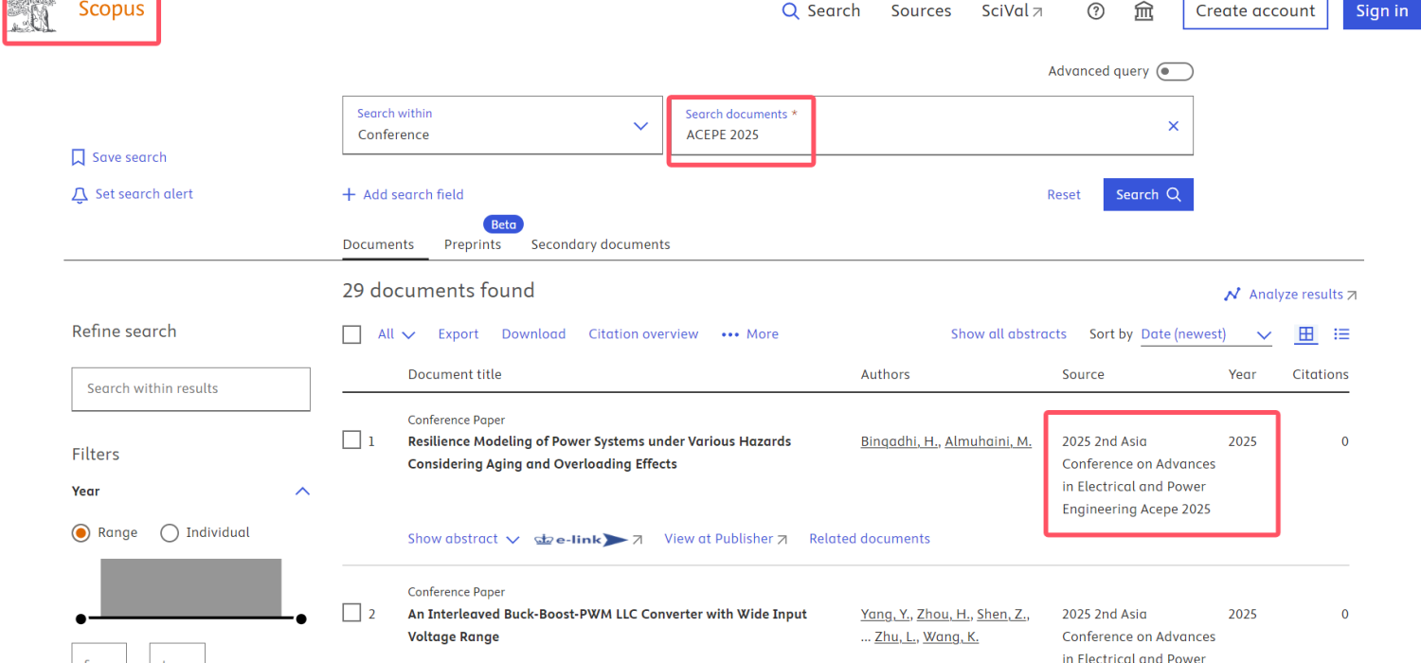
Task: Click the ACEPE 2025 source of document 1
Action: click(x=1139, y=475)
